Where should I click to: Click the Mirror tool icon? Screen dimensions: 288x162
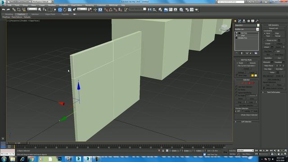(x=150, y=9)
